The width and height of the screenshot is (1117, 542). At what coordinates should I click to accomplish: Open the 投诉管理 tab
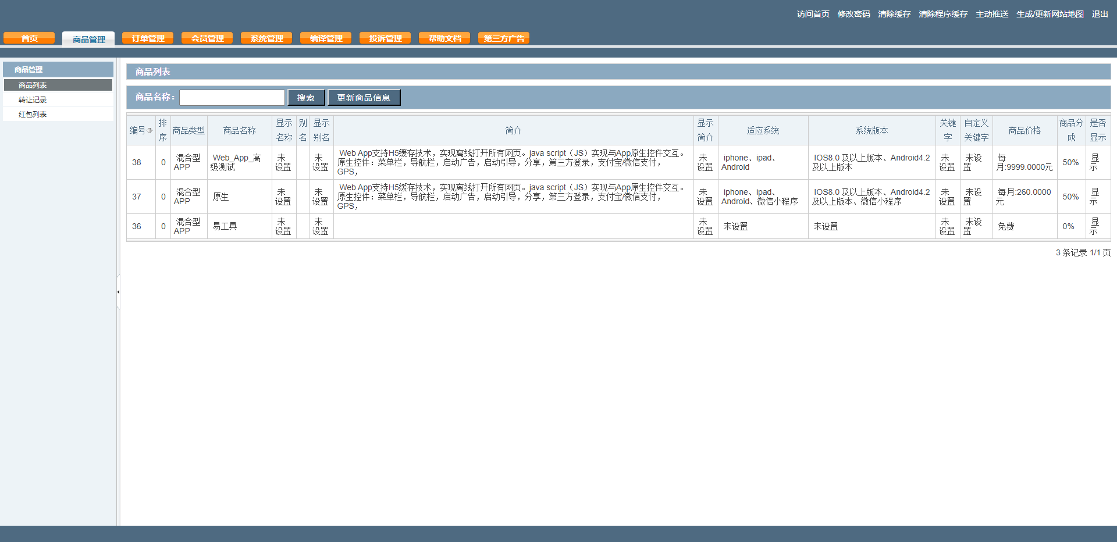coord(385,38)
